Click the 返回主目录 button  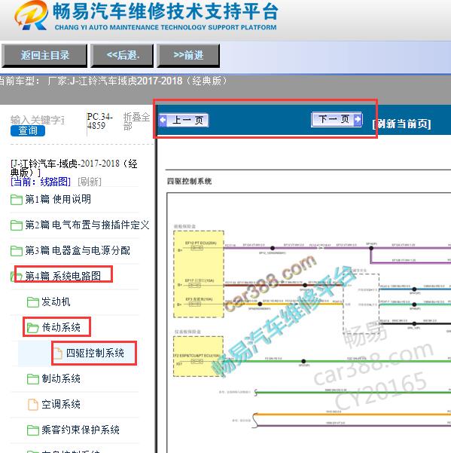44,56
